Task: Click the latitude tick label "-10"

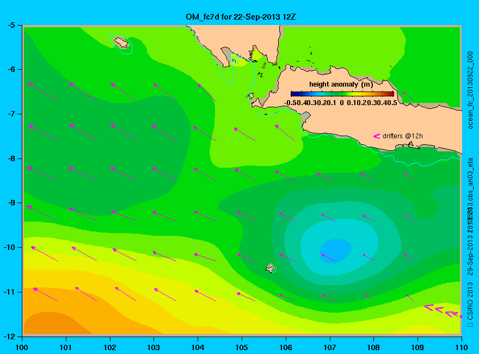Action: (9, 247)
